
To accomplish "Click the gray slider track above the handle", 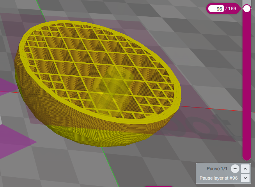I will (246, 2).
